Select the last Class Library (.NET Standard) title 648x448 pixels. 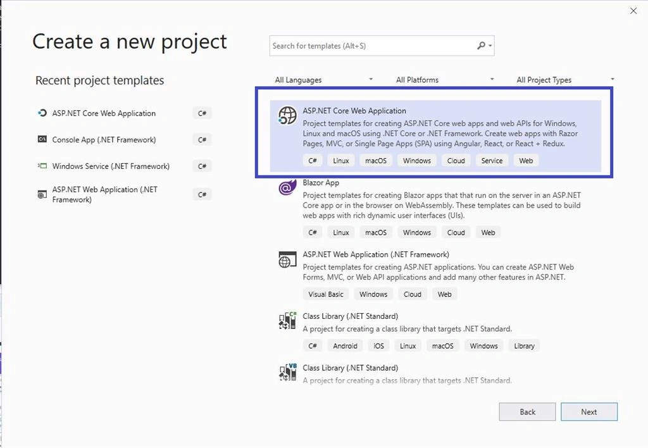click(350, 368)
